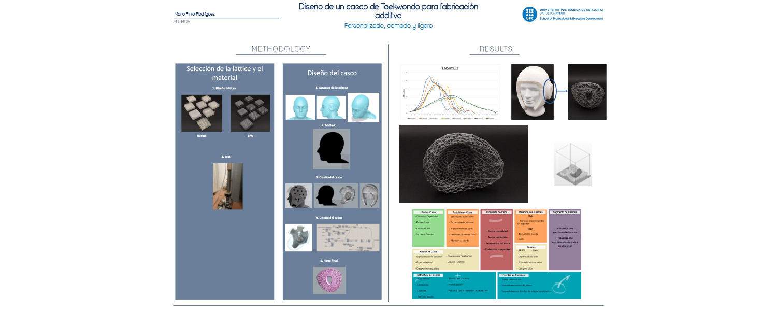This screenshot has height=311, width=777.
Task: Click the Resina lattice samples photo
Action: tap(201, 112)
